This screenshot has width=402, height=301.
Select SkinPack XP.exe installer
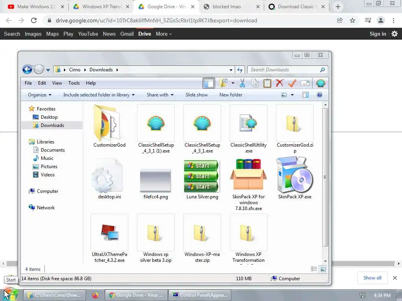(x=295, y=178)
